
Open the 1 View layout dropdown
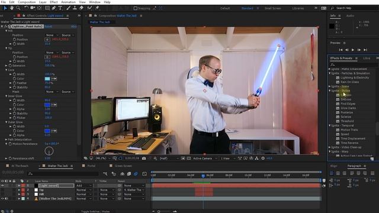(227, 159)
